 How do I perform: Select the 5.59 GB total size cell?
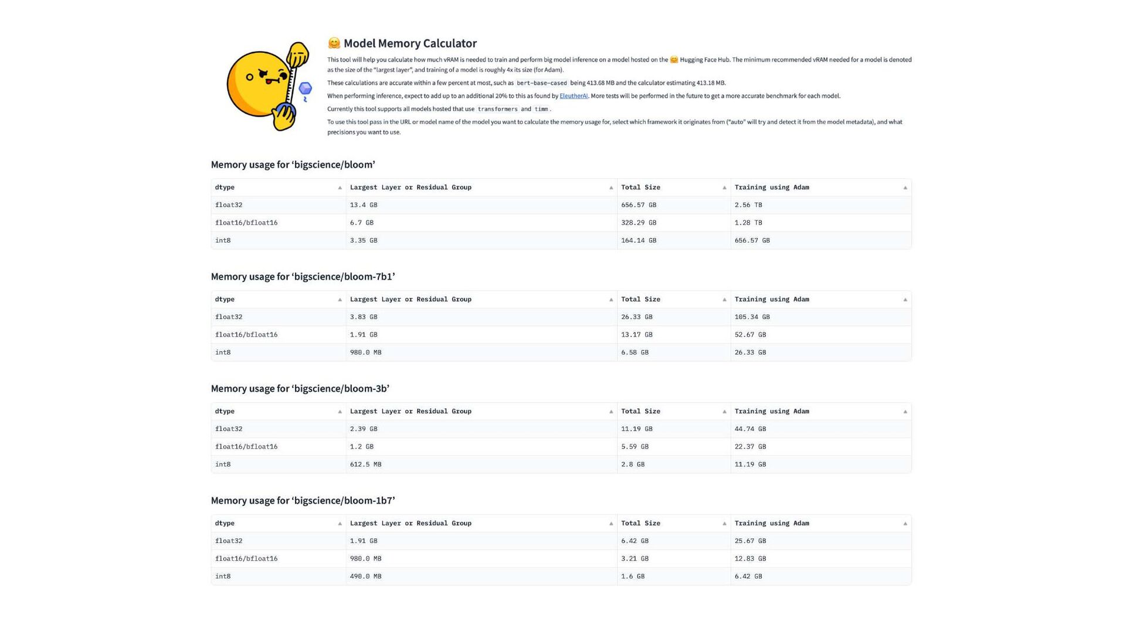pos(674,447)
